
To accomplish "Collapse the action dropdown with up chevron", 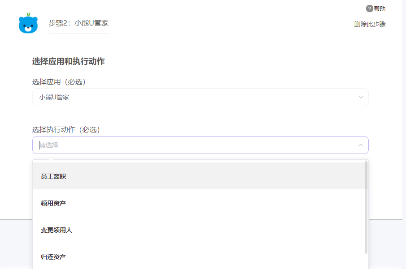I will (x=360, y=145).
